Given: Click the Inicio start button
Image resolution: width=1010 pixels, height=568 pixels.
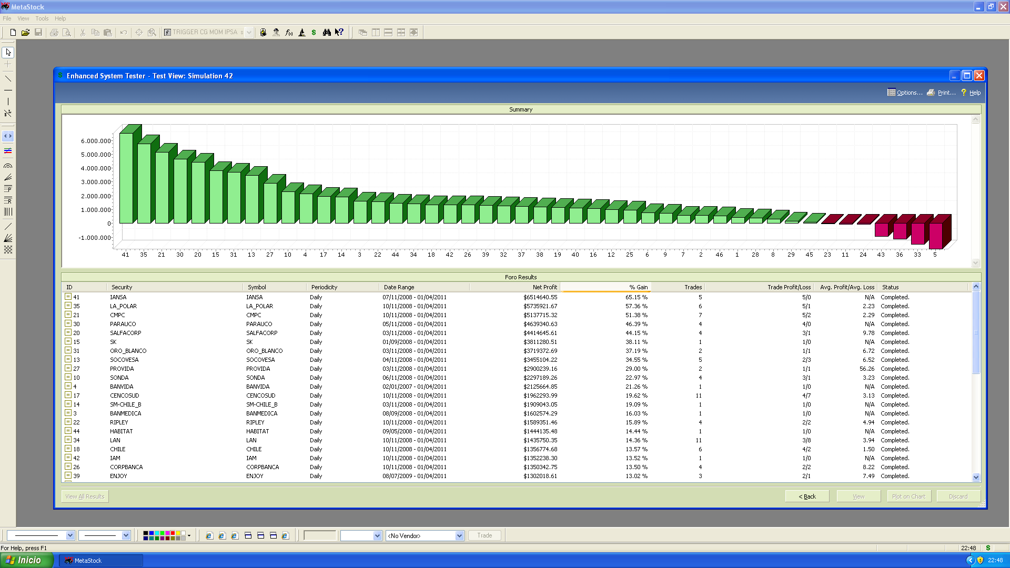Looking at the screenshot, I should click(26, 561).
